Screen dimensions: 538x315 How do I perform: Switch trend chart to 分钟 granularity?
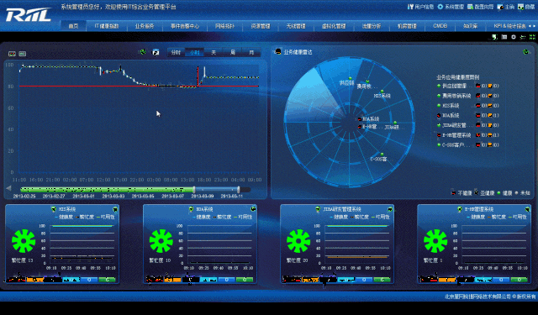point(176,52)
